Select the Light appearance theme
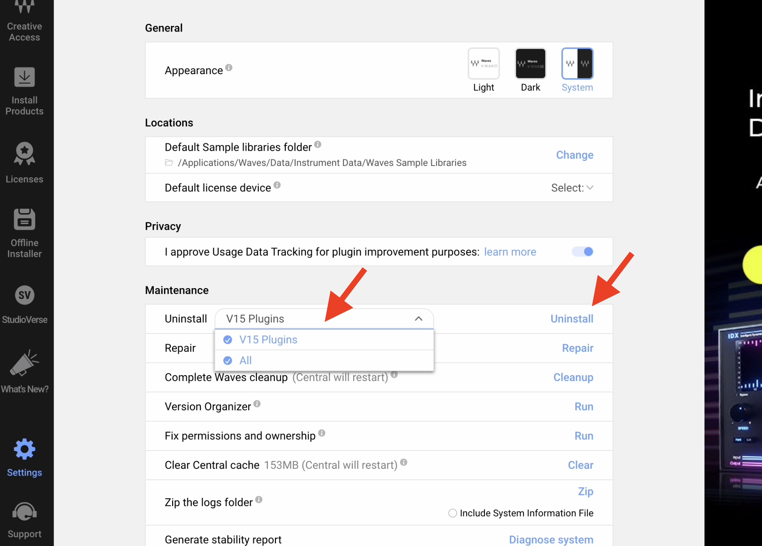The width and height of the screenshot is (762, 546). 483,64
